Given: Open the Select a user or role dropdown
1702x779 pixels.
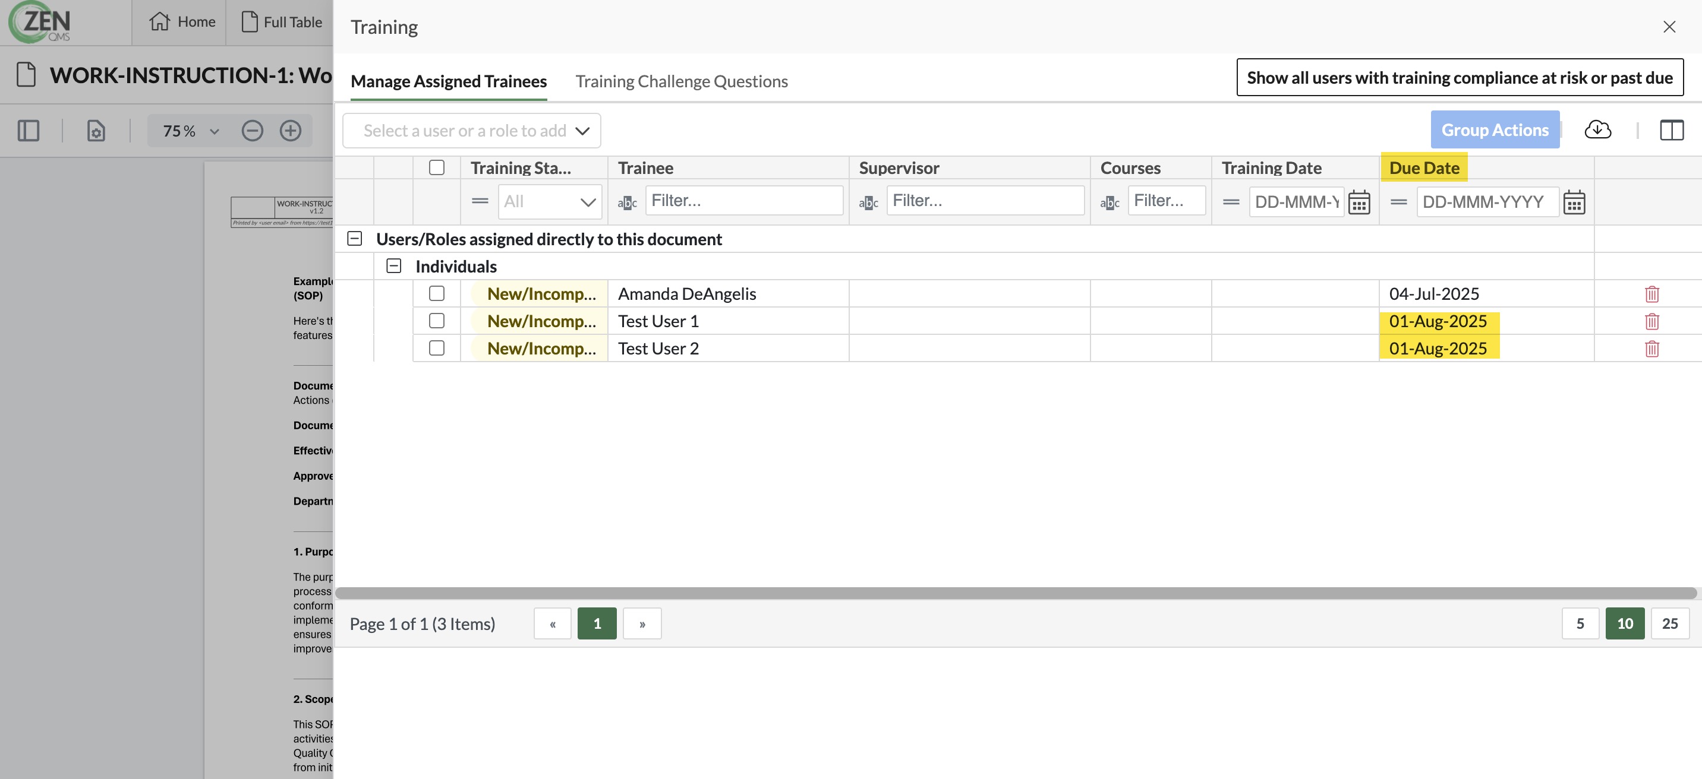Looking at the screenshot, I should 472,131.
